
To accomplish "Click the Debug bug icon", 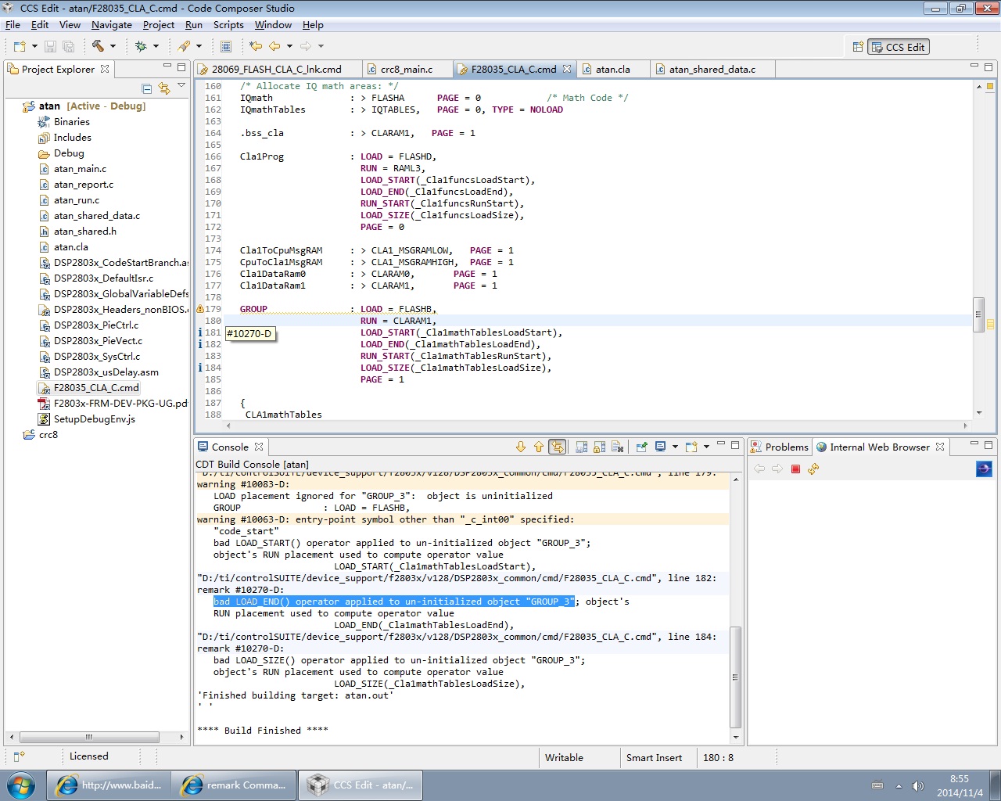I will pos(141,46).
